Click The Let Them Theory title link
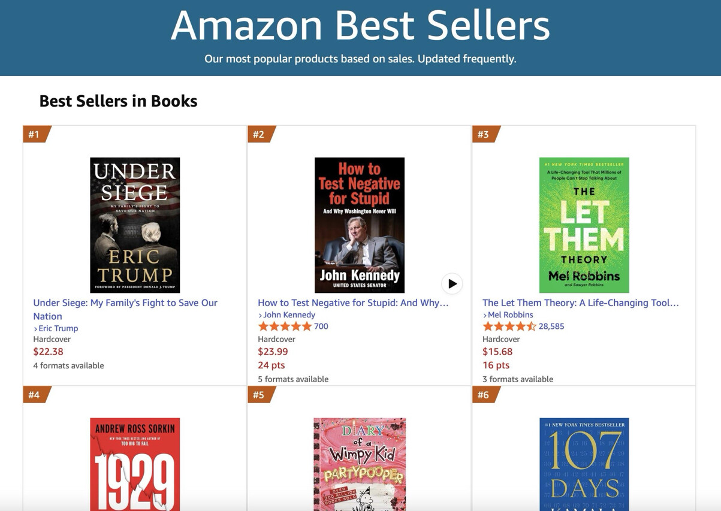Viewport: 721px width, 511px height. [x=580, y=303]
